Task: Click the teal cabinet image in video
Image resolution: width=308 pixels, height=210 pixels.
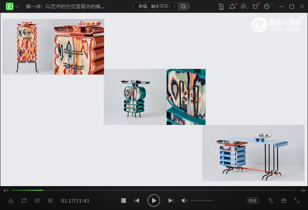Action: [x=155, y=97]
